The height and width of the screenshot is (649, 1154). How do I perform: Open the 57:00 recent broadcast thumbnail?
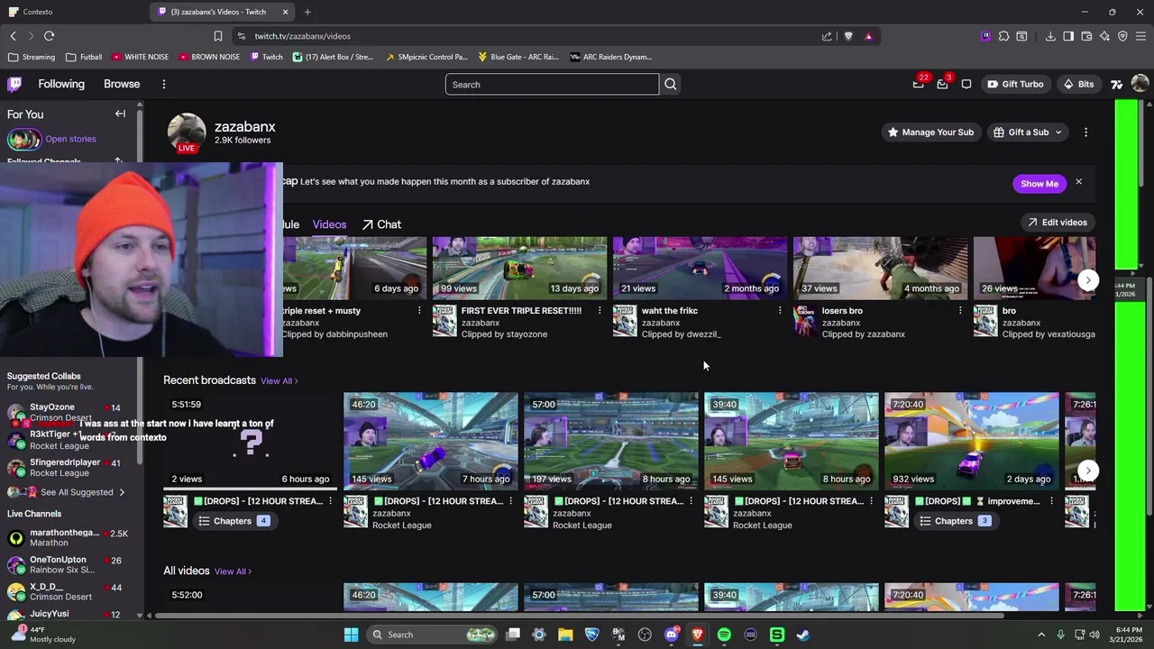pyautogui.click(x=611, y=441)
